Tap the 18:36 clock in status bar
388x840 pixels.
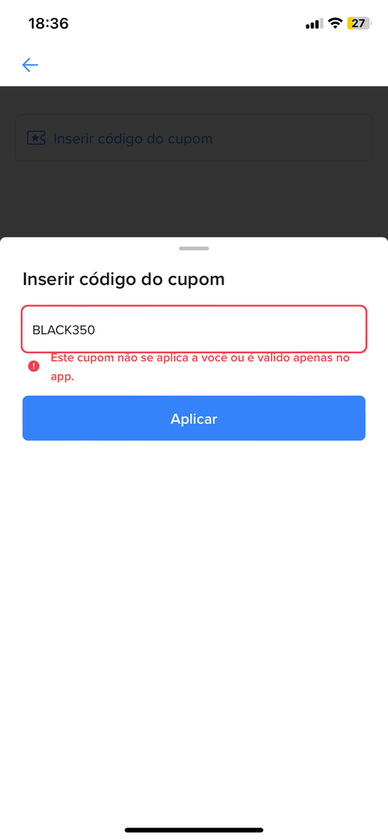[48, 23]
